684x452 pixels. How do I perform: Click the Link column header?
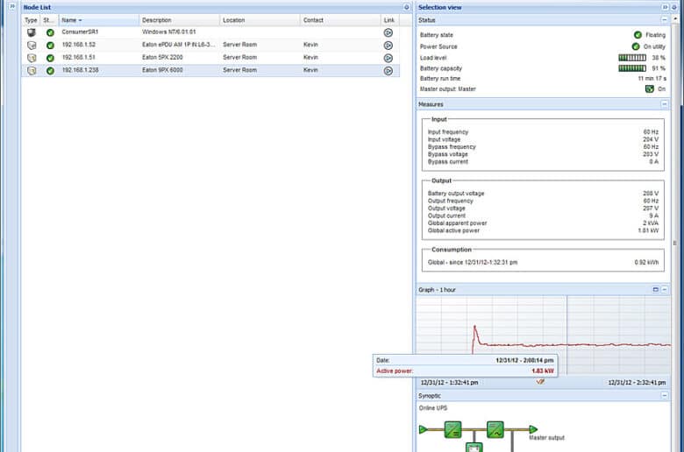tap(389, 20)
